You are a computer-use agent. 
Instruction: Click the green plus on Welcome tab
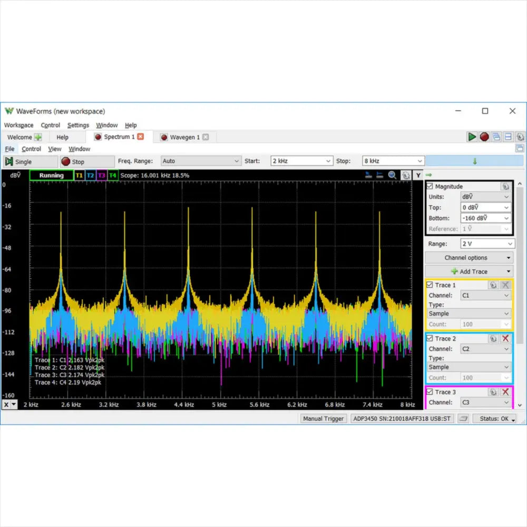pos(38,137)
